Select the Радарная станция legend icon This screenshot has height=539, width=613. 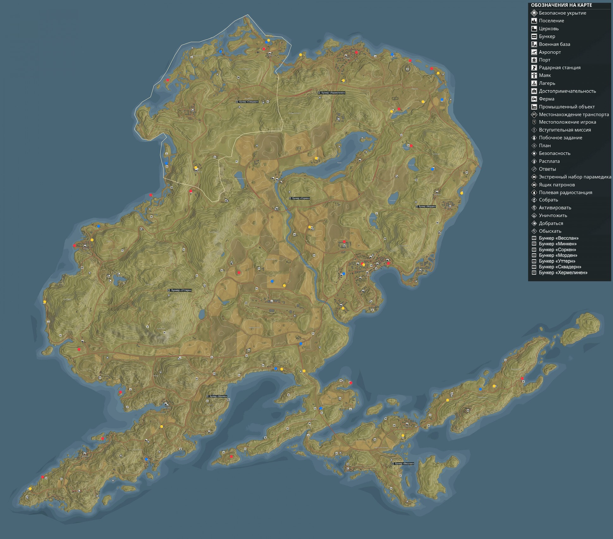click(534, 67)
